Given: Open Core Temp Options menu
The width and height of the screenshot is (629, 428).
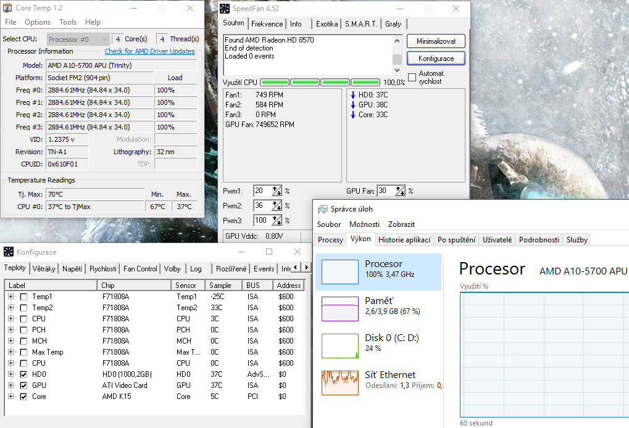Looking at the screenshot, I should click(38, 22).
